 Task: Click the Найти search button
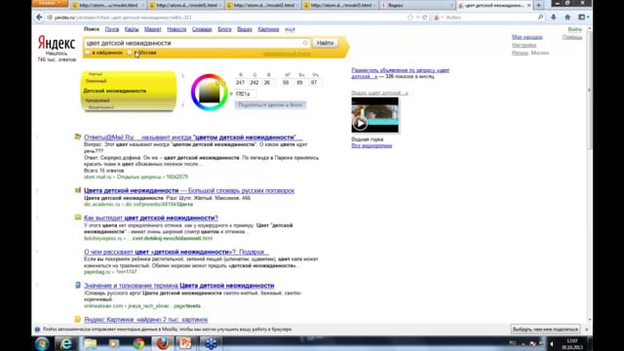tap(325, 43)
